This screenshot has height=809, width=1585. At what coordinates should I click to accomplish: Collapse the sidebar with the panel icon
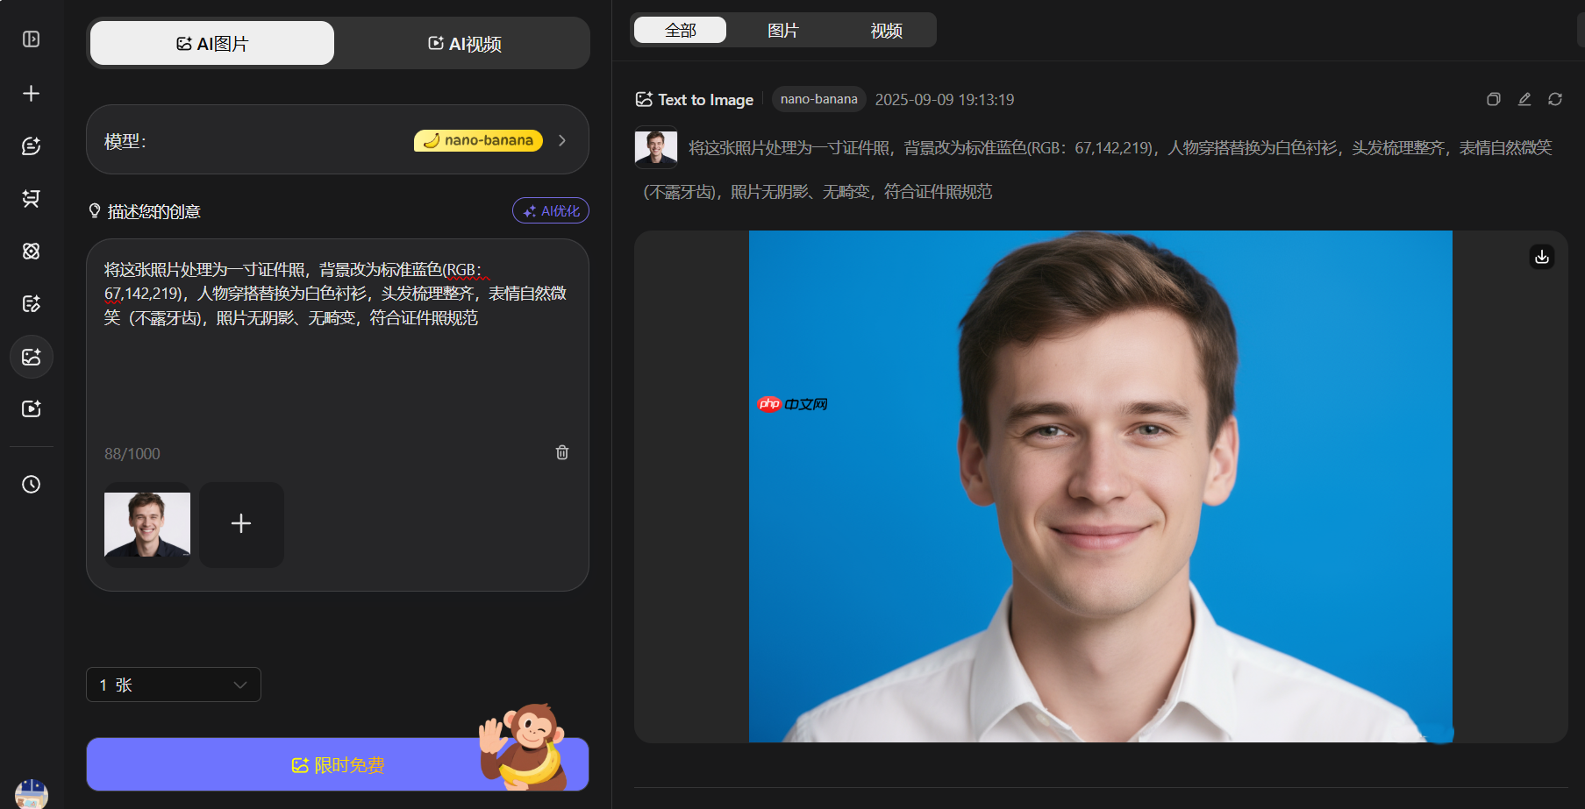pos(32,39)
